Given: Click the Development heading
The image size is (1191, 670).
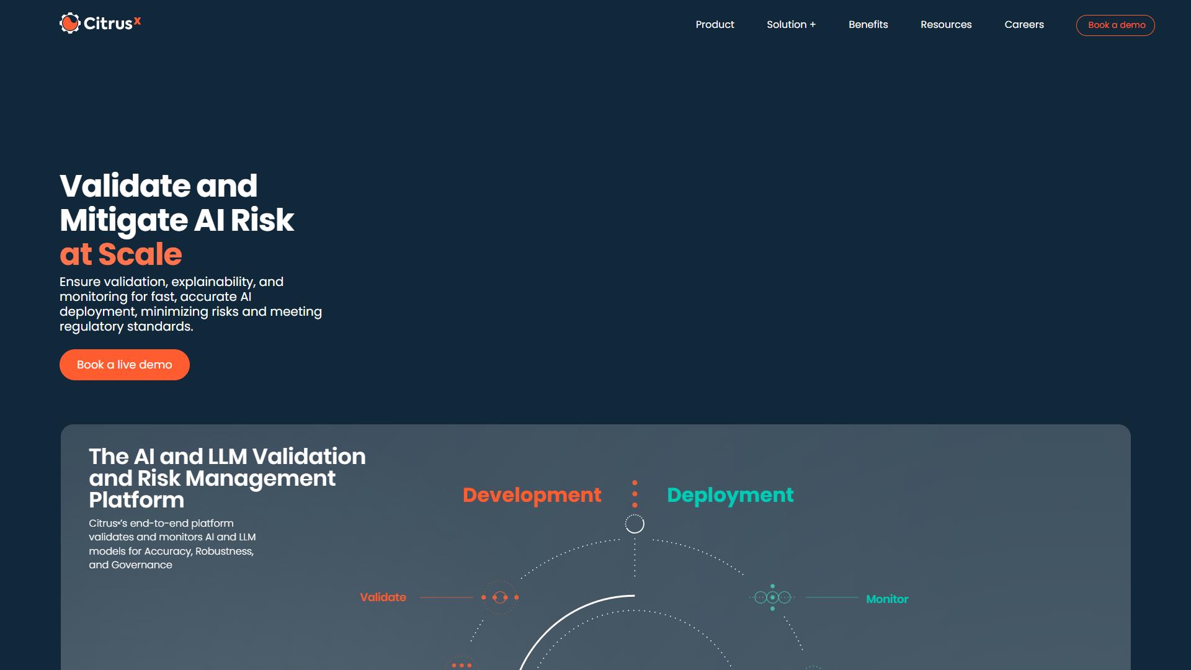Looking at the screenshot, I should (x=532, y=495).
